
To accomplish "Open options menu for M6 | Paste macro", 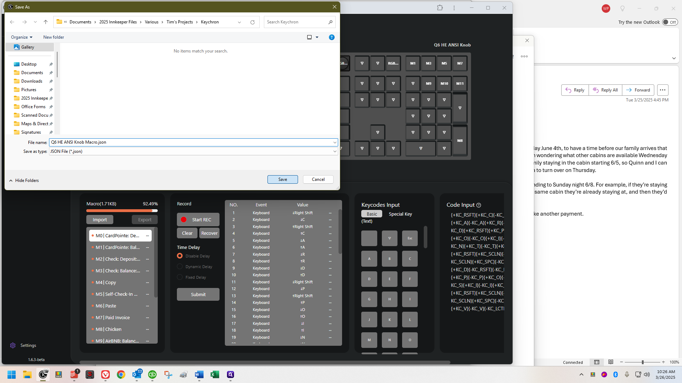I will coord(147,306).
